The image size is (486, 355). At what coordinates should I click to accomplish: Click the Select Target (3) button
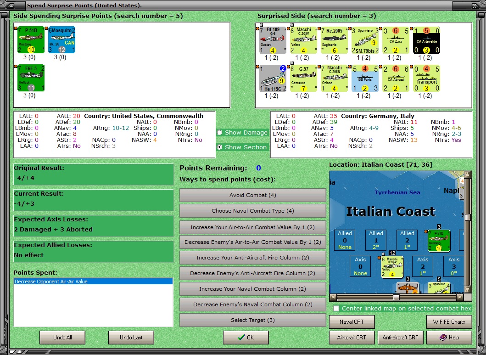252,320
